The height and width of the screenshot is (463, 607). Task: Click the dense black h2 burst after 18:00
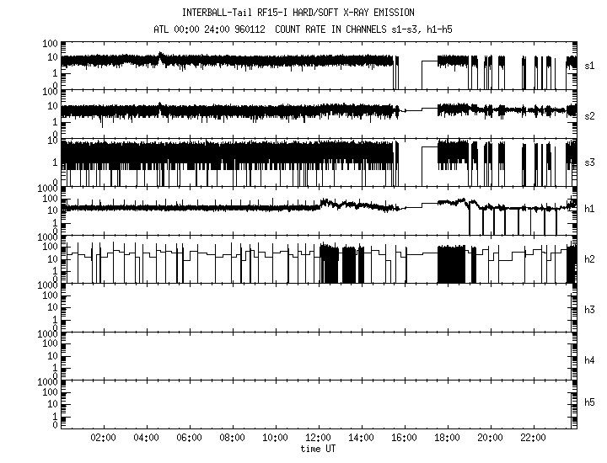(x=451, y=264)
